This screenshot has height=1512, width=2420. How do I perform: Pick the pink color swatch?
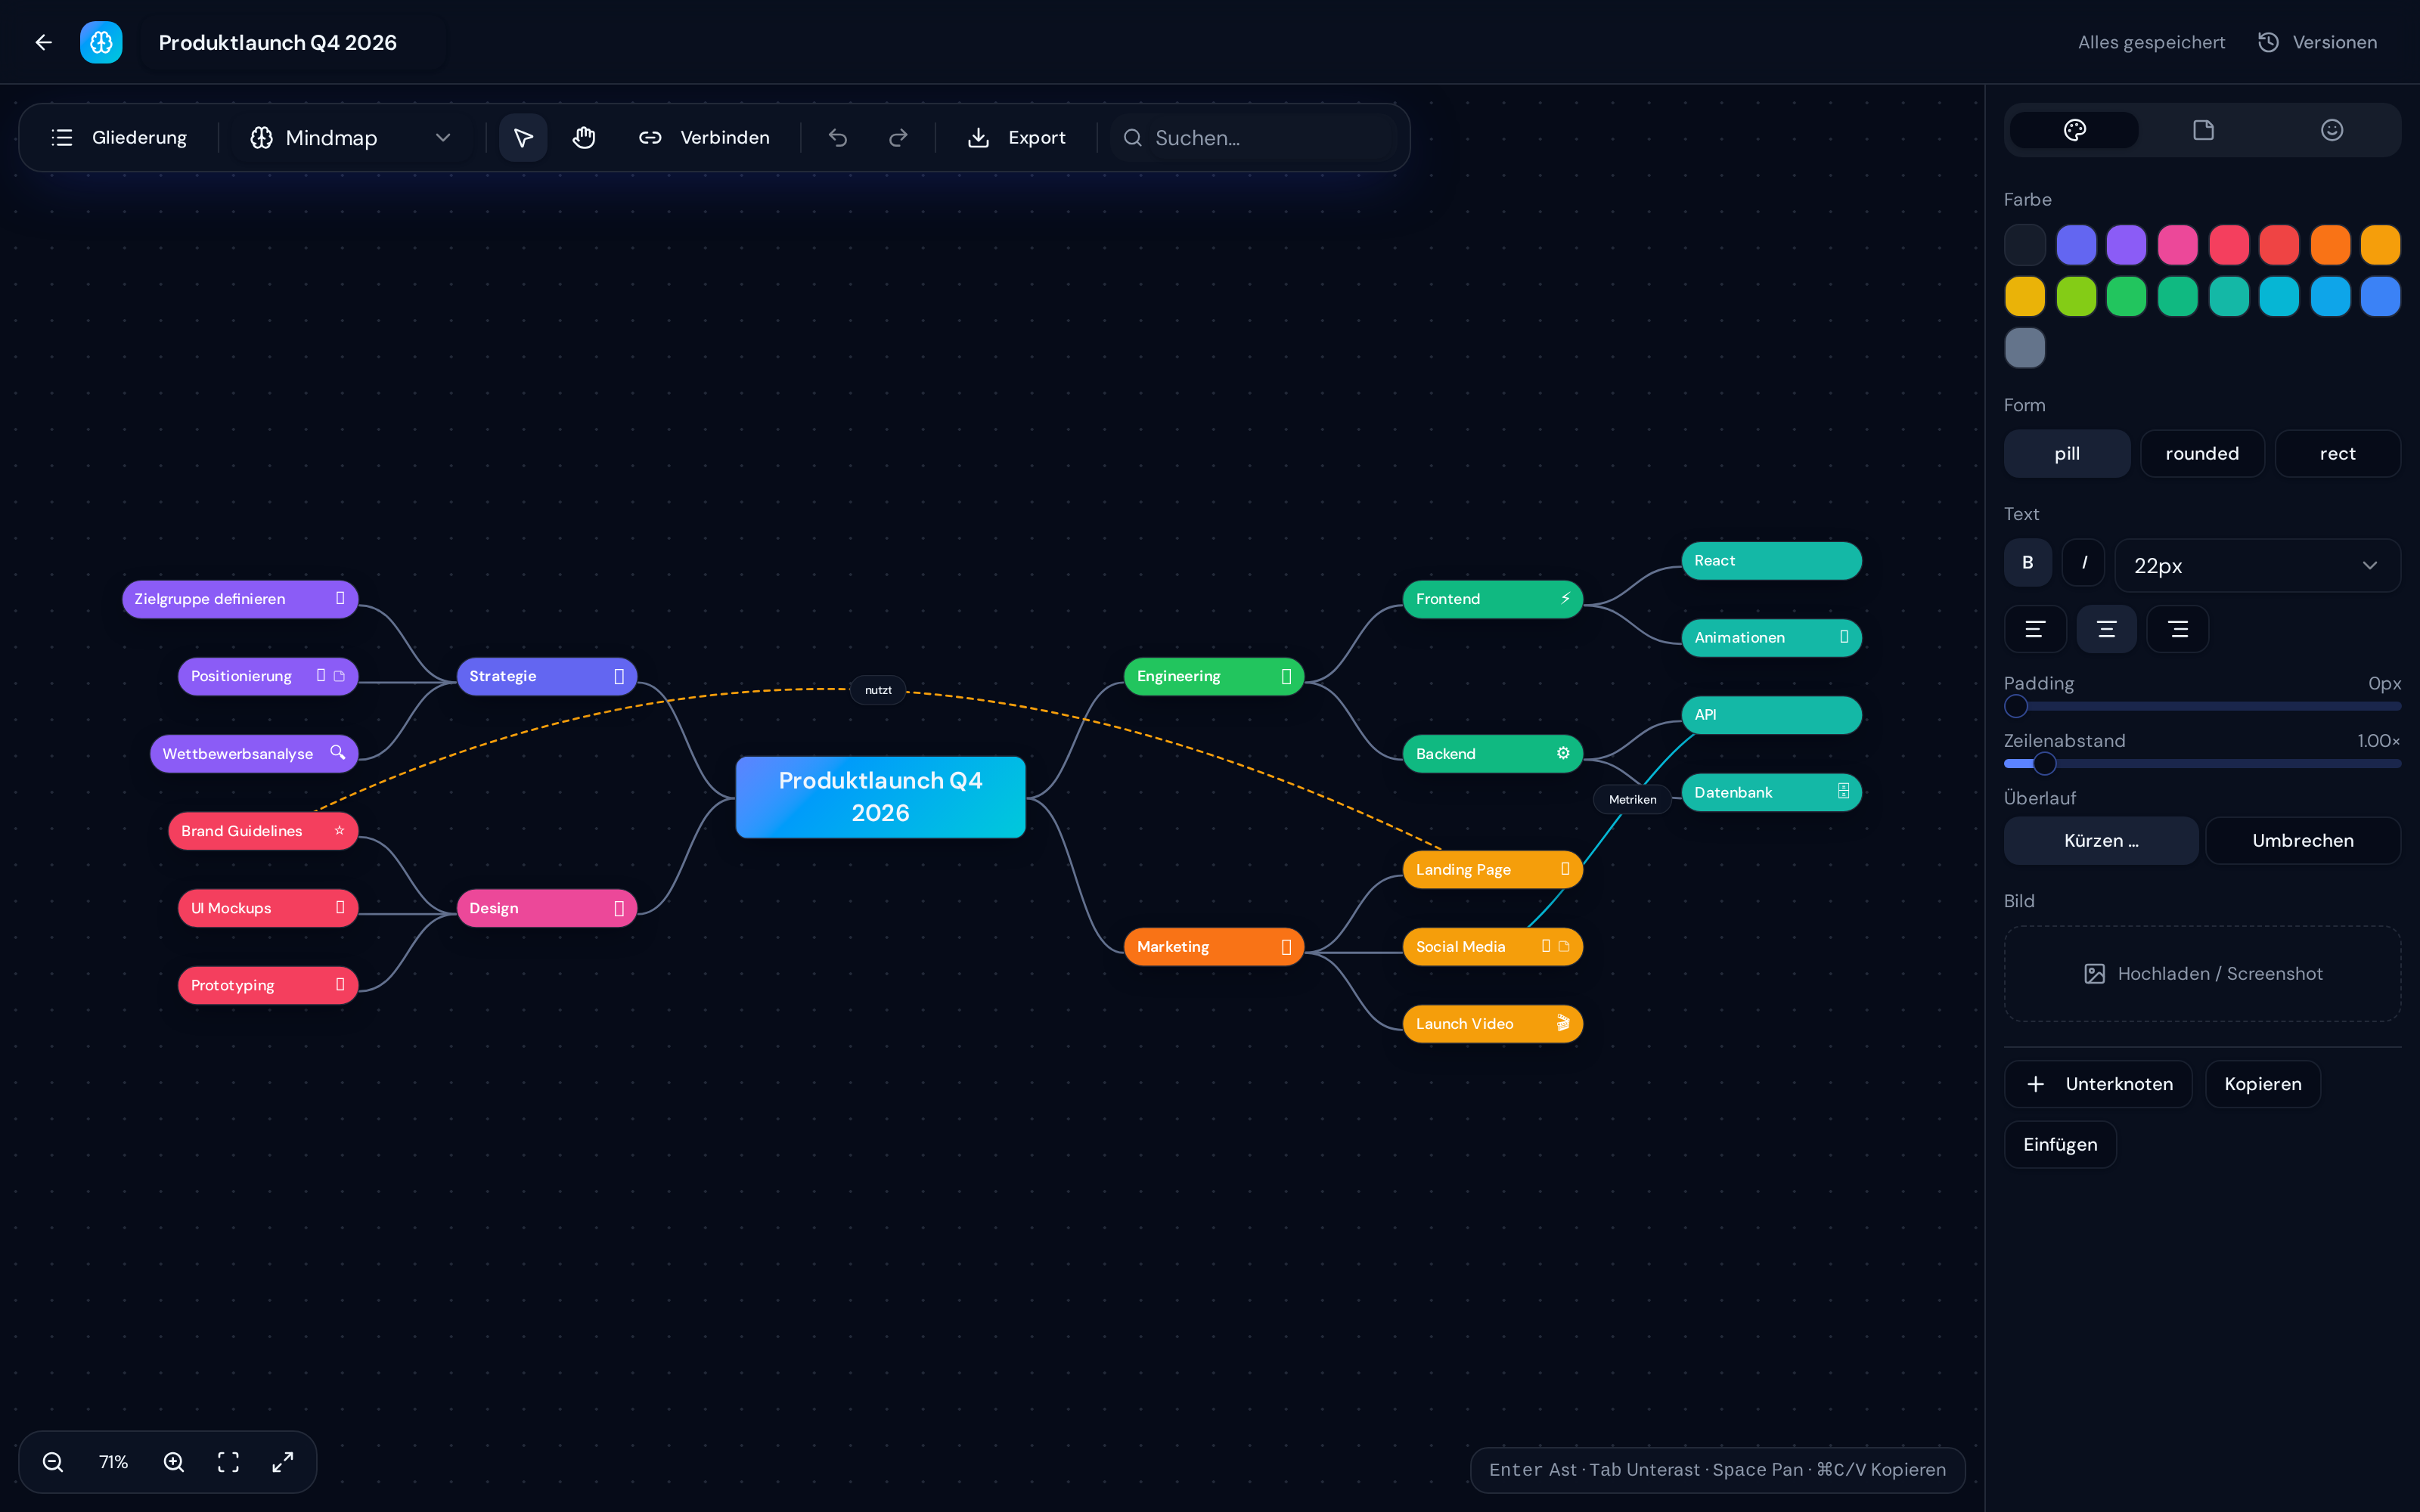(2177, 245)
